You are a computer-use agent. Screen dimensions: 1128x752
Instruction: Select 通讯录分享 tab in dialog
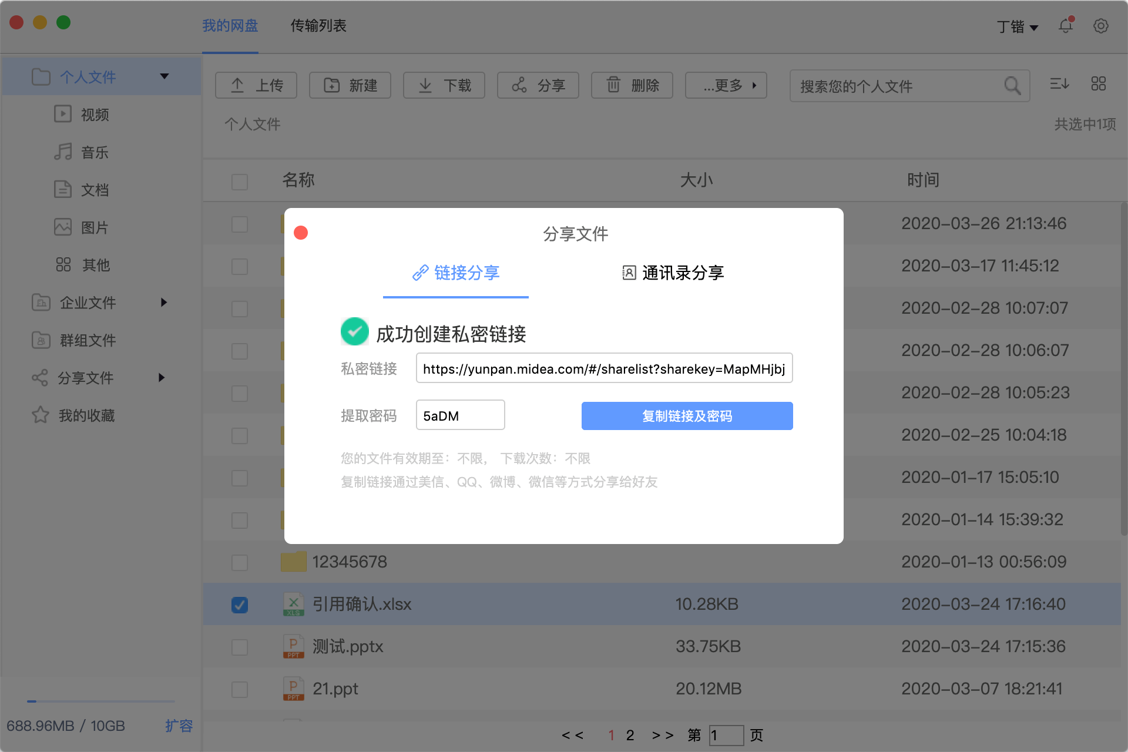(673, 273)
